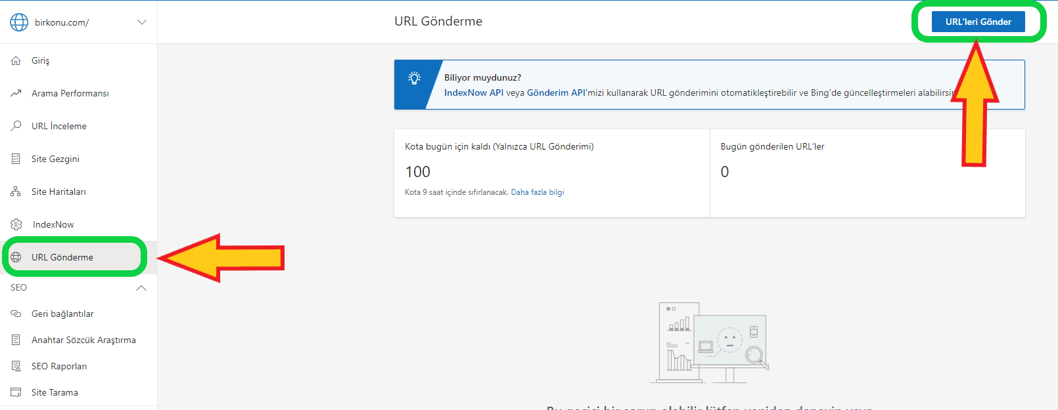Go to Anahtar Sözcük Araştırma
The image size is (1058, 410).
coord(83,340)
